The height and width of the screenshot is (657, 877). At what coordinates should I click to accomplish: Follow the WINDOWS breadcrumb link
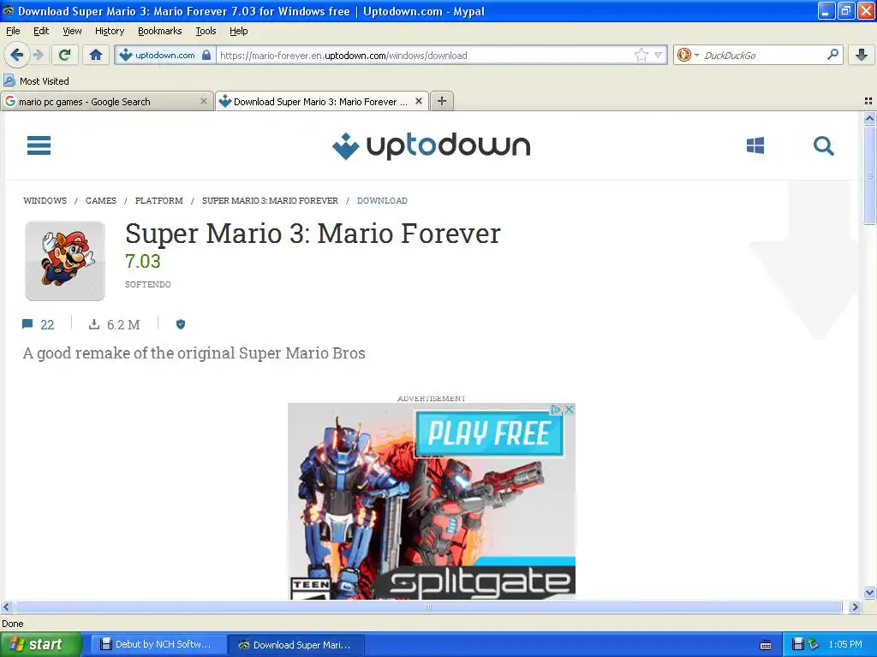(x=45, y=200)
